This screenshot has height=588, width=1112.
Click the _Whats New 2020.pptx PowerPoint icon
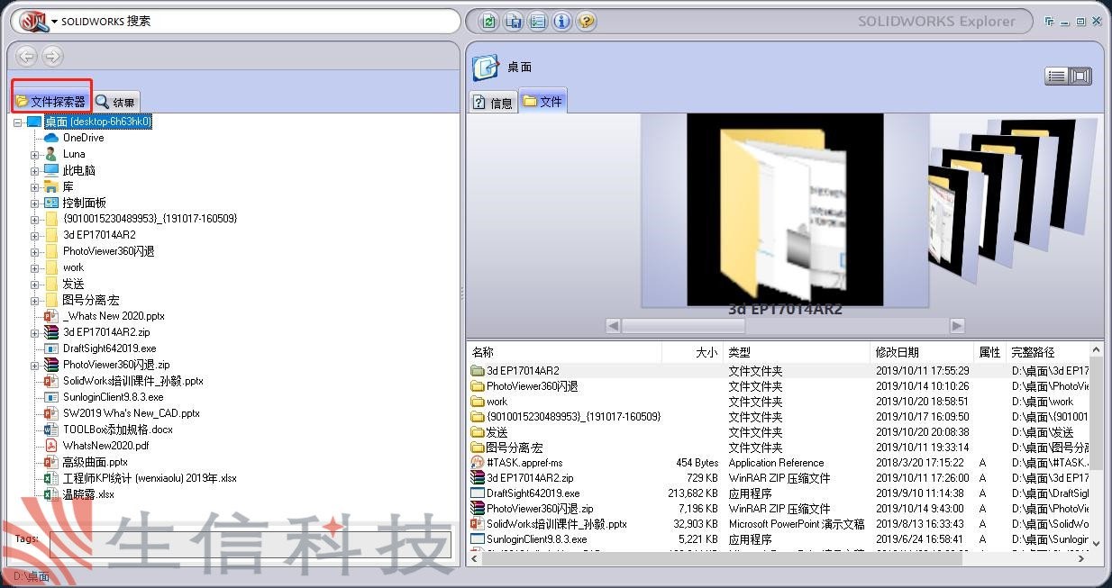click(51, 316)
